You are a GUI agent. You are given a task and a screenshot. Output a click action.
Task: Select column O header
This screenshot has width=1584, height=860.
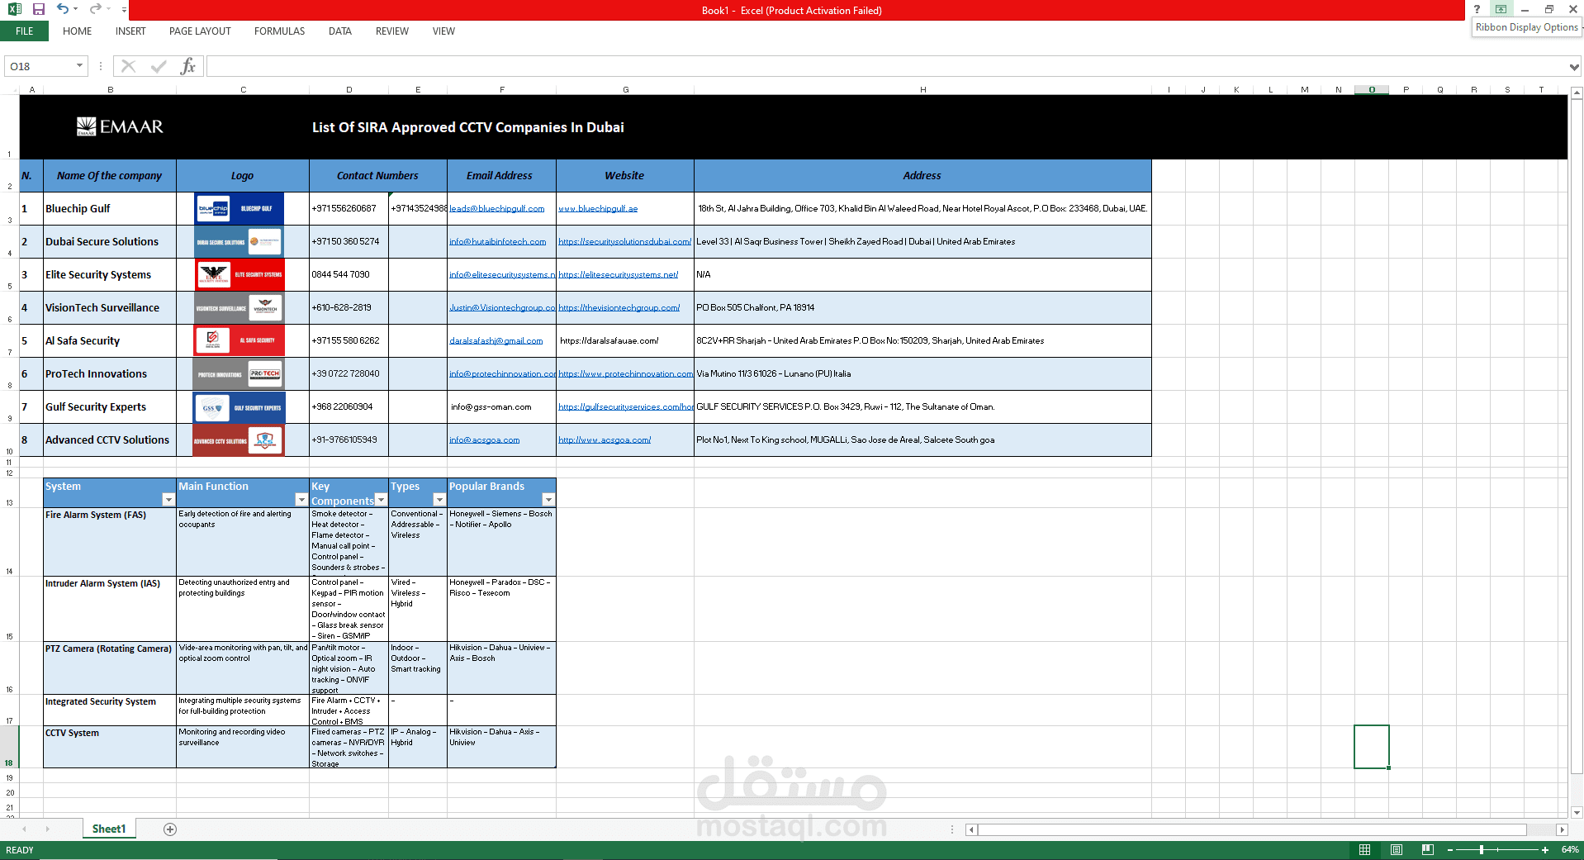1371,89
